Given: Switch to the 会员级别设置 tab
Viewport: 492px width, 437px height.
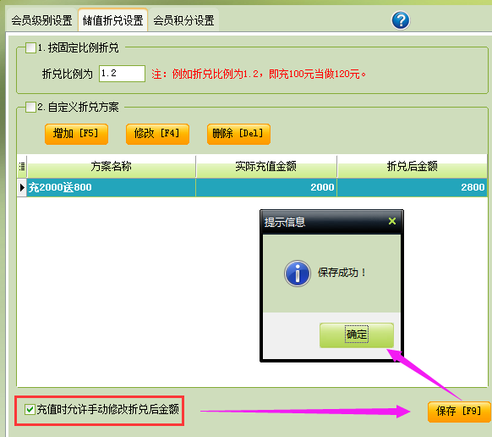Looking at the screenshot, I should click(41, 20).
